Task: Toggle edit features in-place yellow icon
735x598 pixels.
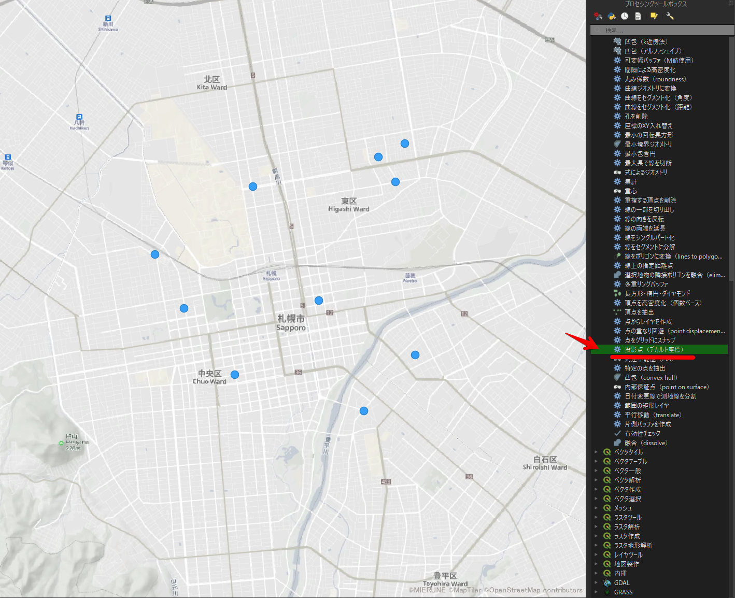Action: (x=654, y=16)
